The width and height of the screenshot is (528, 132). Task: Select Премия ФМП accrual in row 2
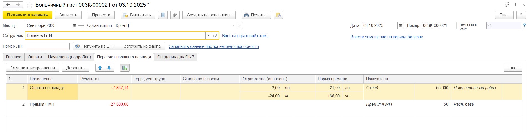click(42, 104)
